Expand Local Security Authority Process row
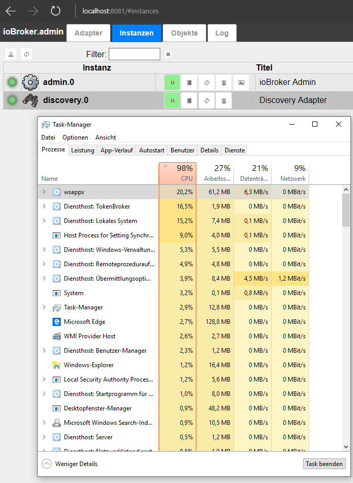Image resolution: width=353 pixels, height=483 pixels. point(44,380)
